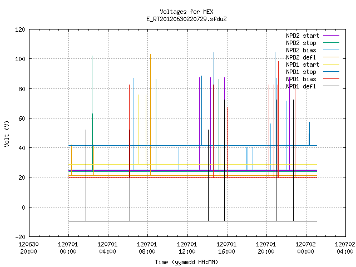This screenshot has width=356, height=267.
Task: Click the x-axis tick label 120701 00:00
Action: pyautogui.click(x=68, y=248)
